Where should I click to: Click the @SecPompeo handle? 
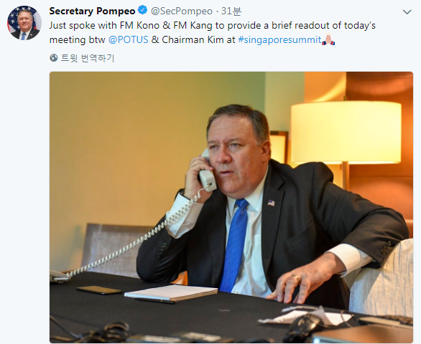click(182, 11)
